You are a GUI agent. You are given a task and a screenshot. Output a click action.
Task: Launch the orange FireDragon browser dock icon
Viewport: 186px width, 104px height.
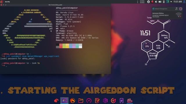click(72, 101)
